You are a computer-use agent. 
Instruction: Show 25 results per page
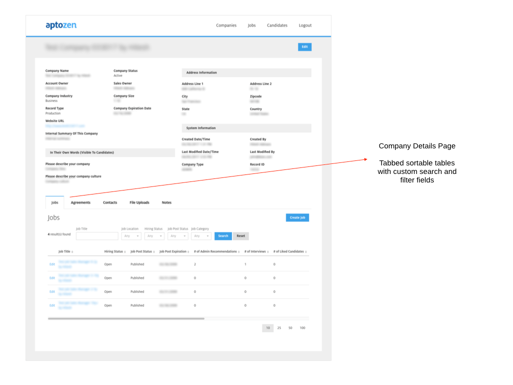[279, 328]
